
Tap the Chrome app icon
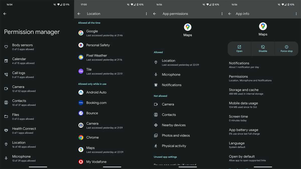click(x=81, y=137)
